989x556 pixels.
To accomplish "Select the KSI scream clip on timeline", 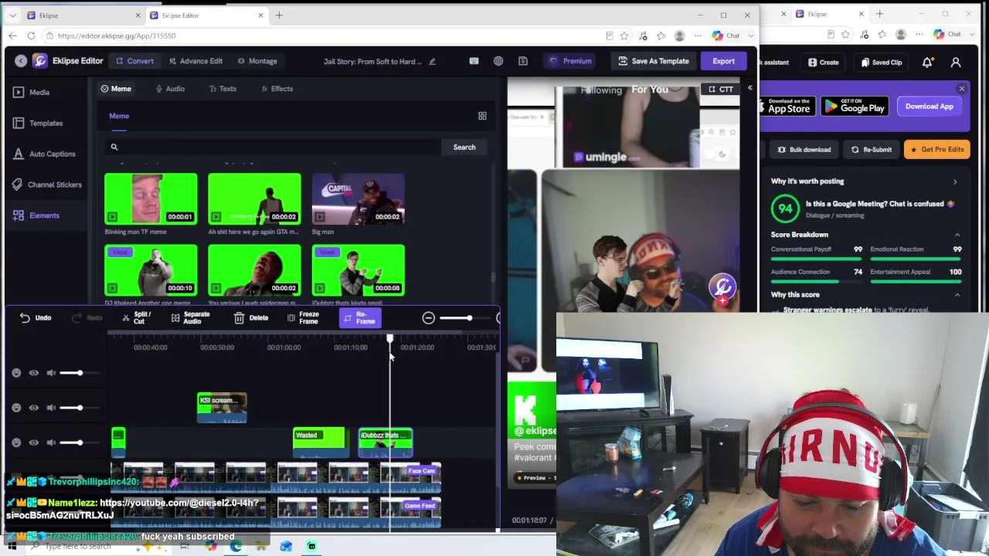I will coord(222,407).
